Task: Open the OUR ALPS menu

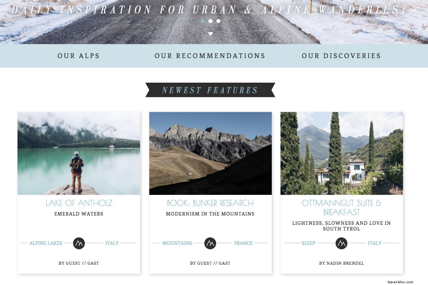Action: tap(78, 56)
